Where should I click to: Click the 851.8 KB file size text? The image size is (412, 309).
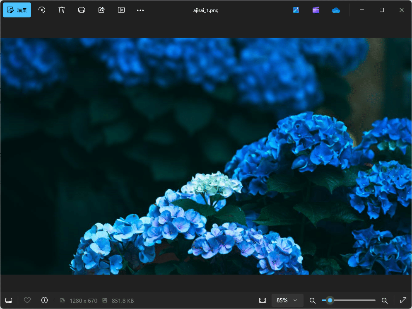click(123, 301)
